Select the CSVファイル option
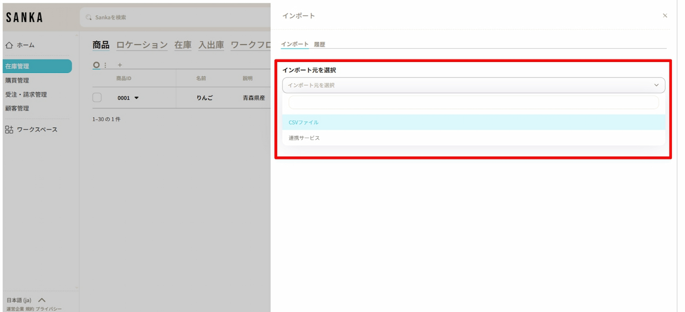The width and height of the screenshot is (685, 312). tap(304, 123)
